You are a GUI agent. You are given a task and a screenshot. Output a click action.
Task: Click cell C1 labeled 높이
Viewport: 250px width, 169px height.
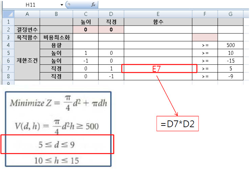[86, 22]
